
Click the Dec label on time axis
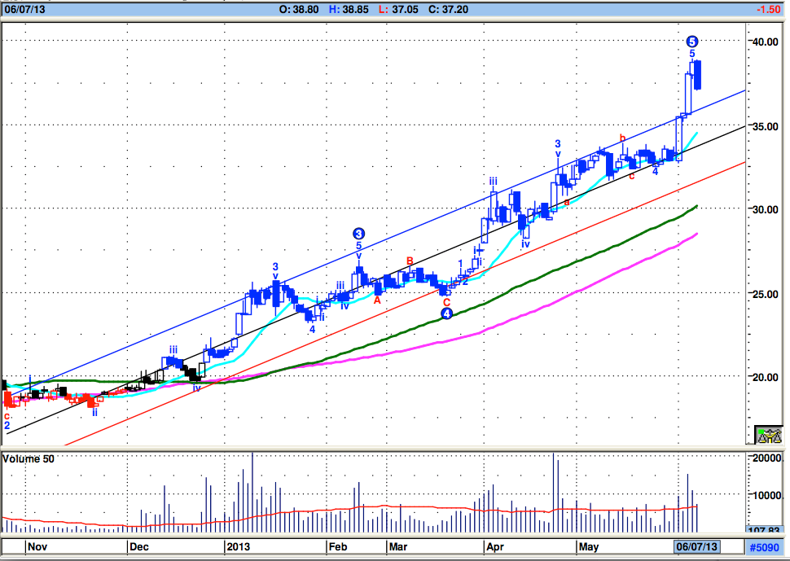coord(139,547)
